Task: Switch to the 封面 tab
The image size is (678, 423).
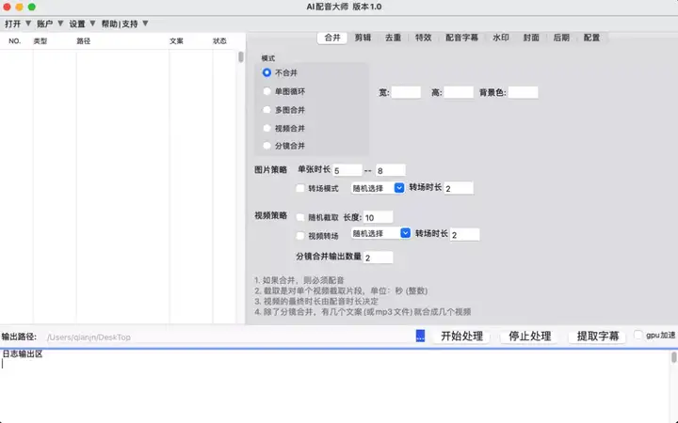Action: [x=531, y=38]
